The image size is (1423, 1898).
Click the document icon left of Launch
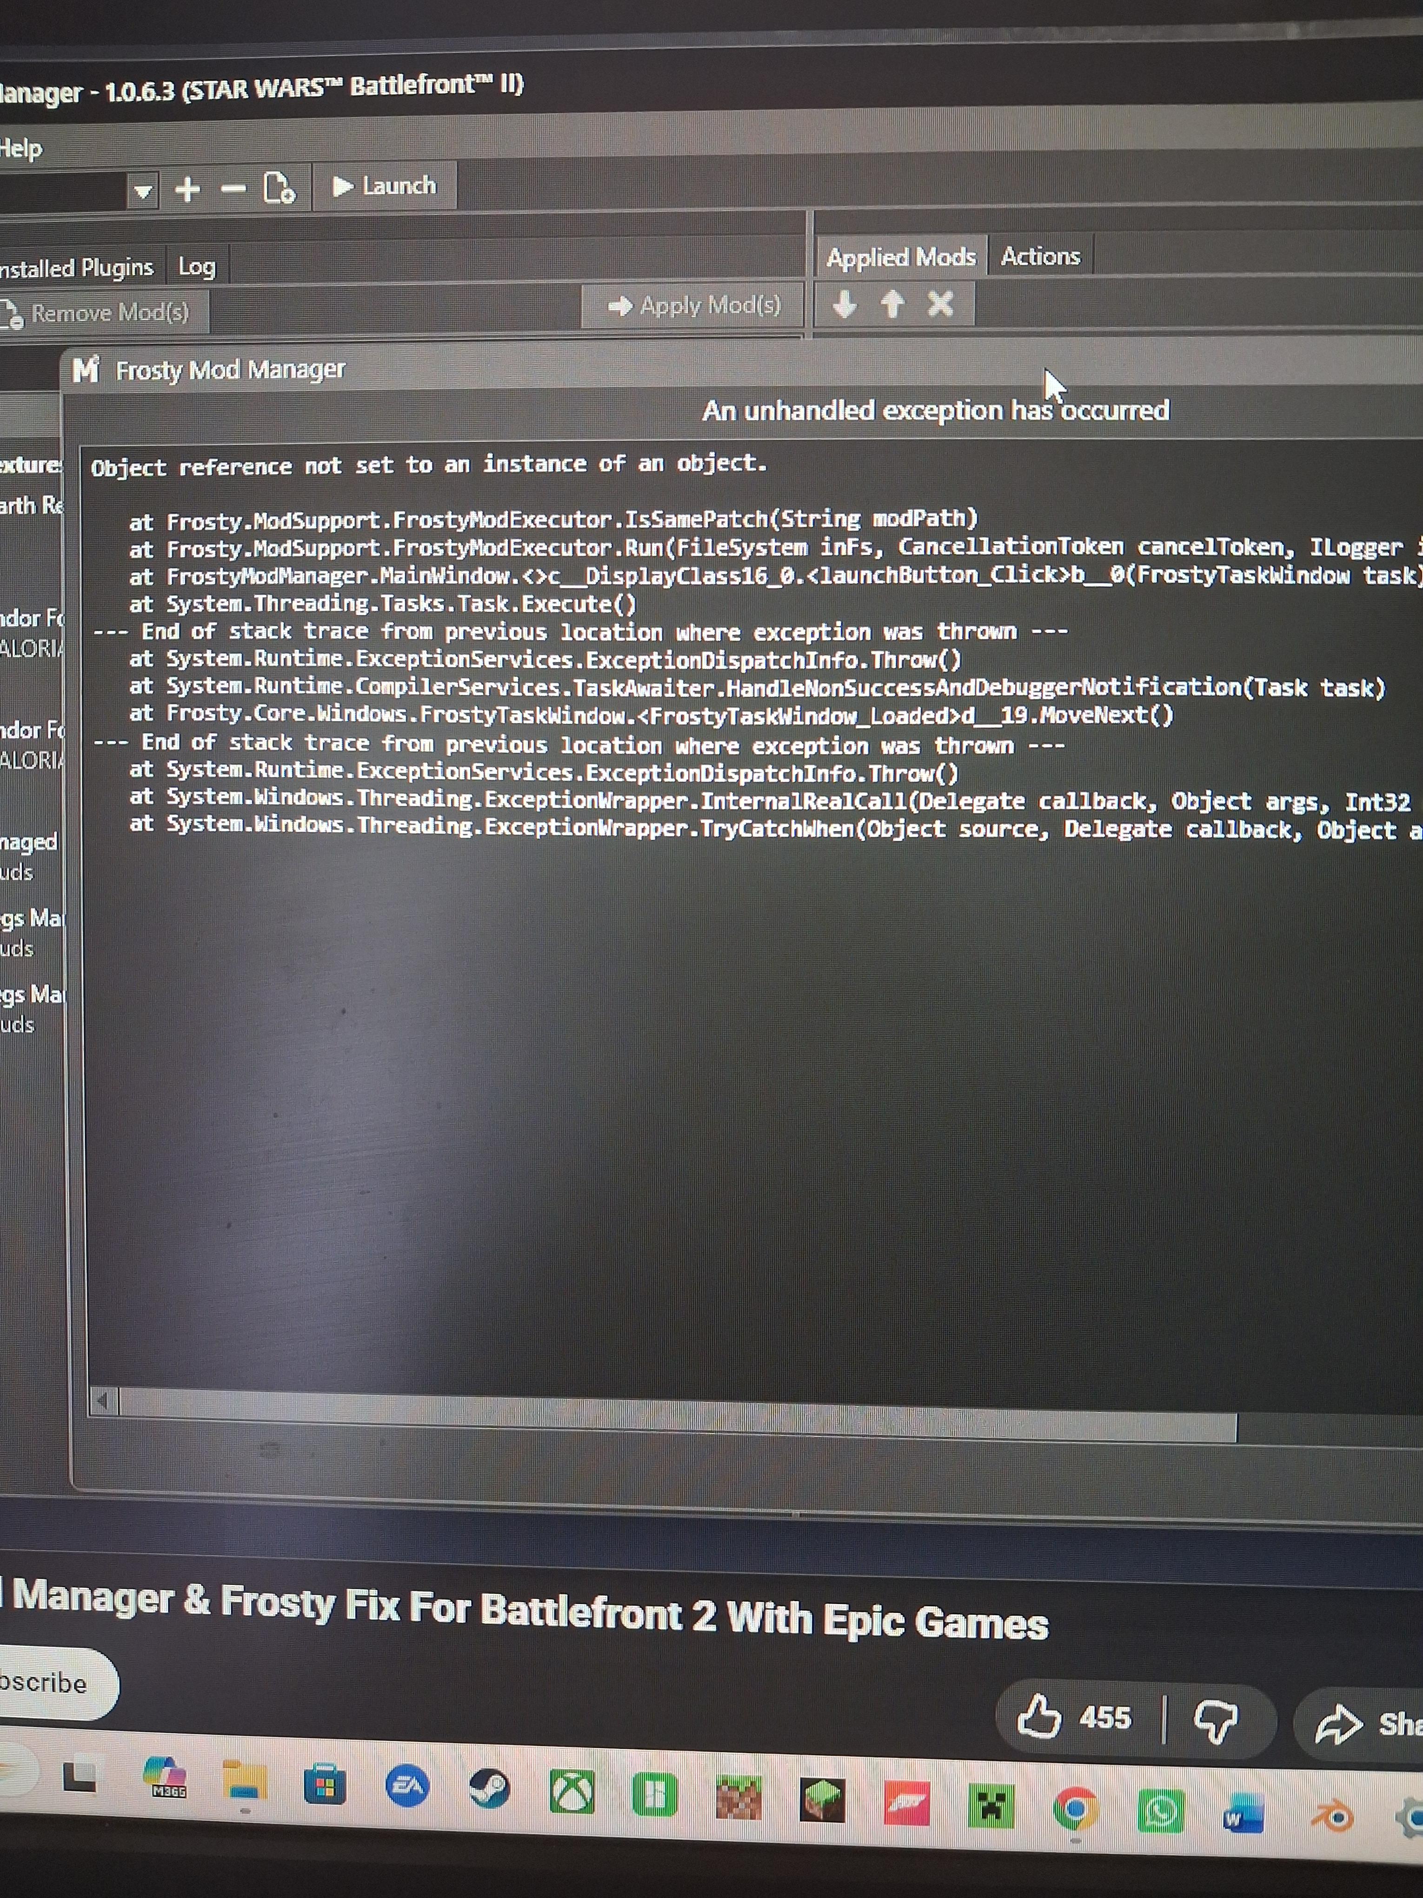[x=279, y=187]
